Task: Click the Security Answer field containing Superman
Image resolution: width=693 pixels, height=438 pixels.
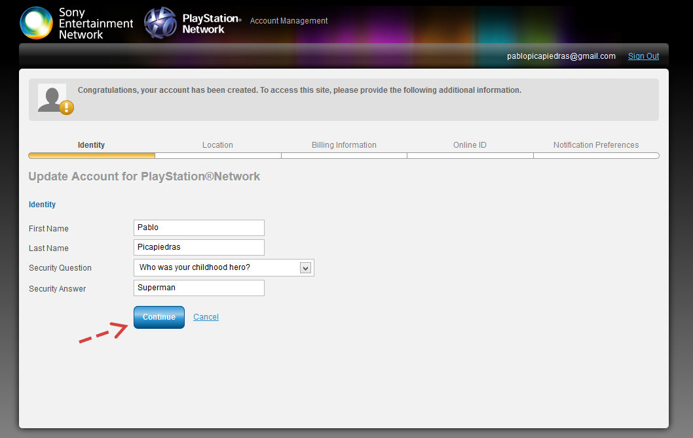Action: point(198,288)
